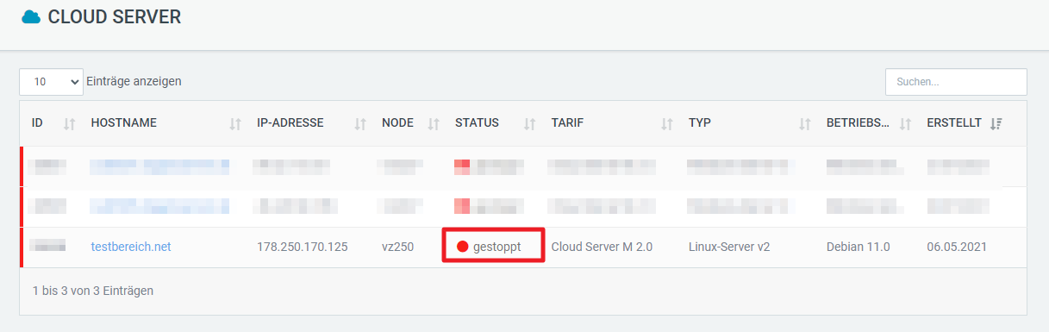
Task: Sort by IP-Adresse column header
Action: pos(311,123)
